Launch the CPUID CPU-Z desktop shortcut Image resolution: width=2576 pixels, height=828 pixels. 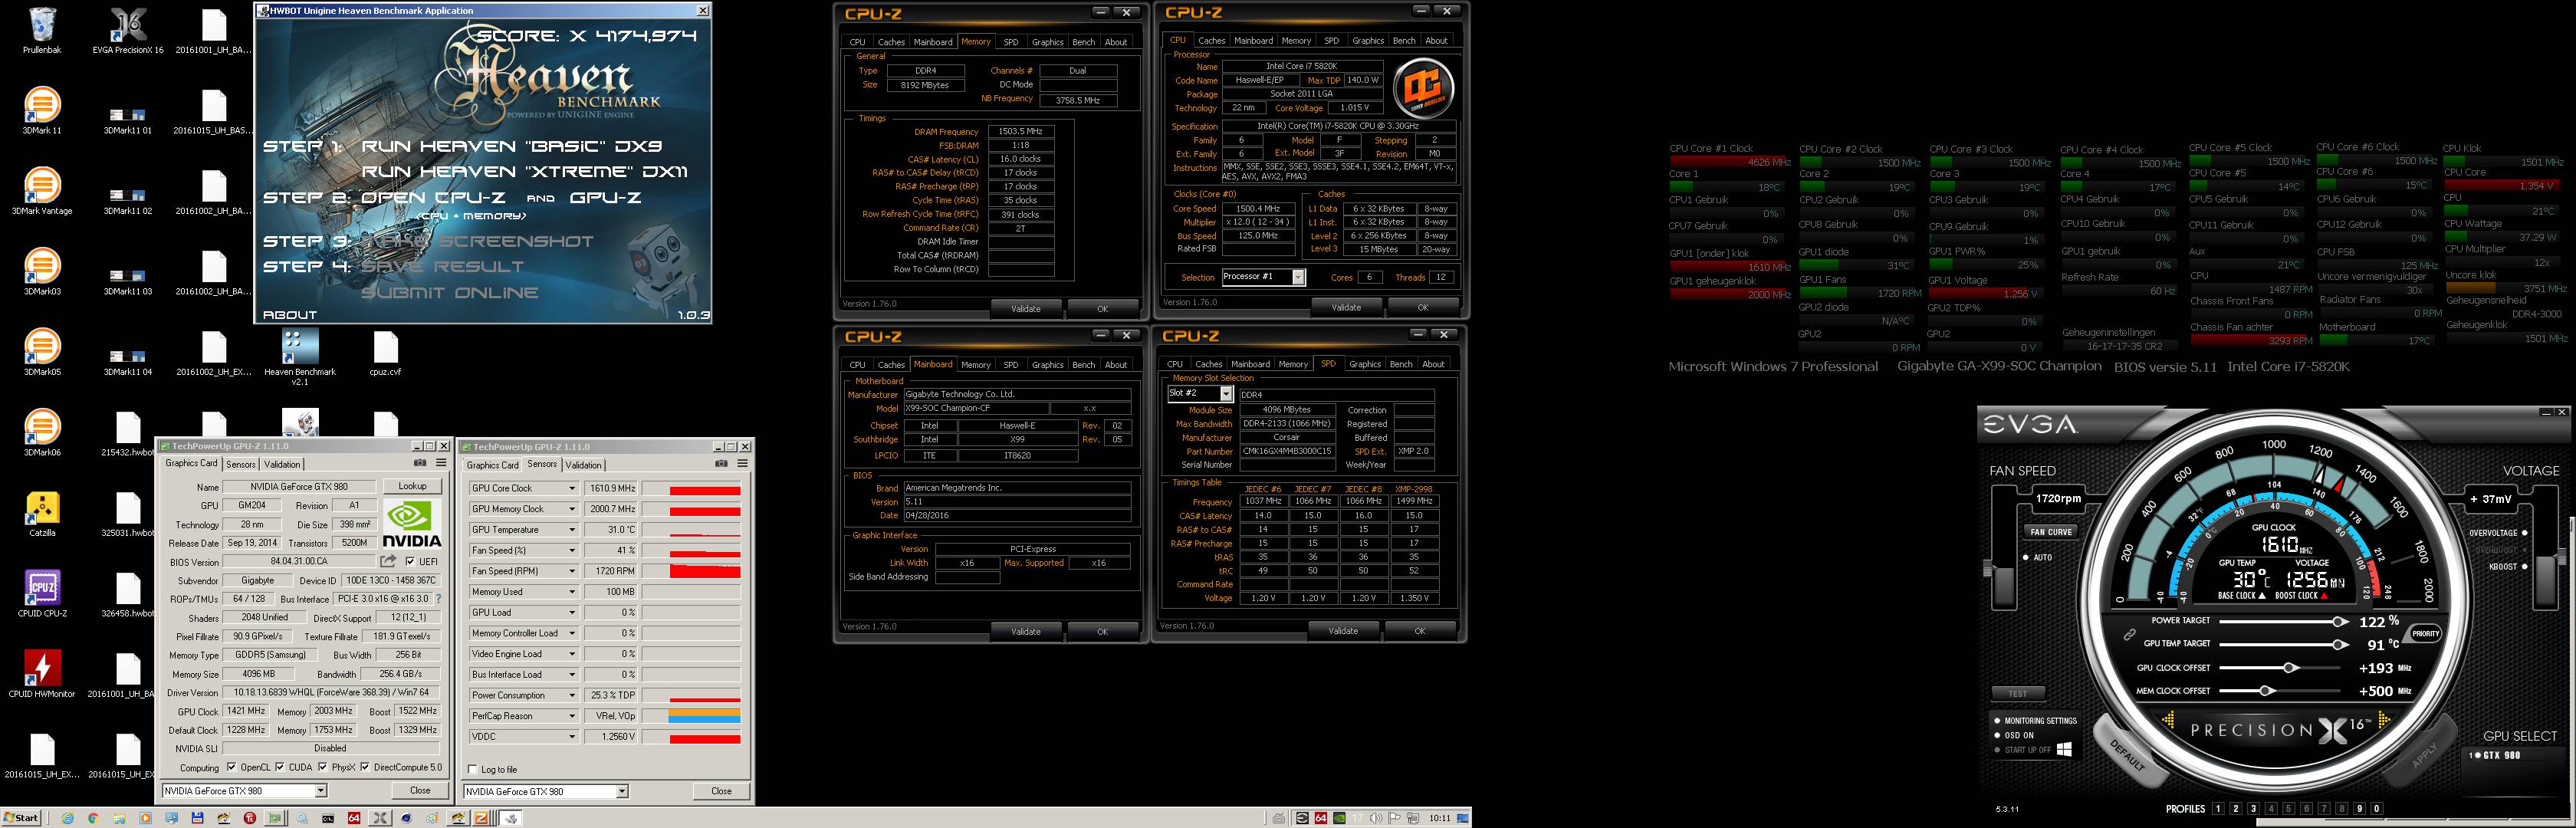pos(42,588)
